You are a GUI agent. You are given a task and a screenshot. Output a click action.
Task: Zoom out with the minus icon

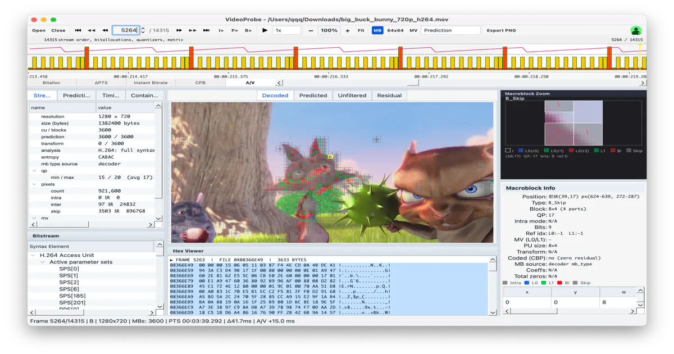point(311,30)
